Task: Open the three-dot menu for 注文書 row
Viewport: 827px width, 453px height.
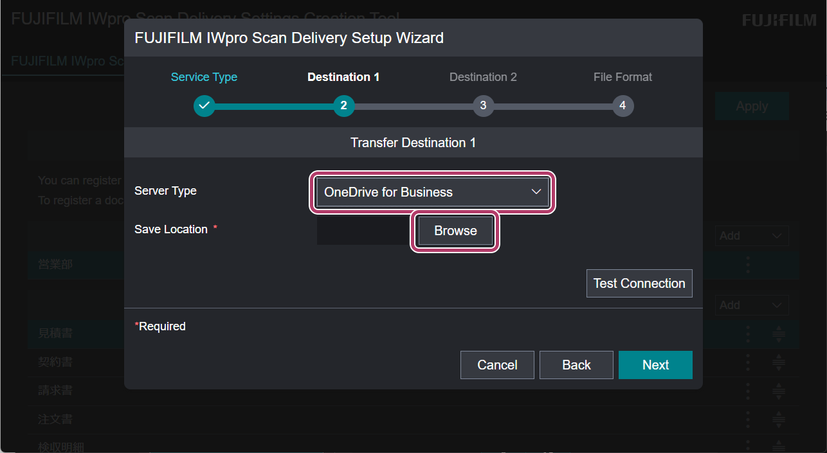Action: [x=748, y=420]
